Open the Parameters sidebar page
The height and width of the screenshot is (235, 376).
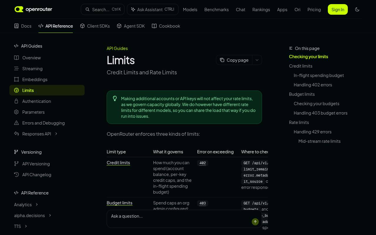[47, 112]
